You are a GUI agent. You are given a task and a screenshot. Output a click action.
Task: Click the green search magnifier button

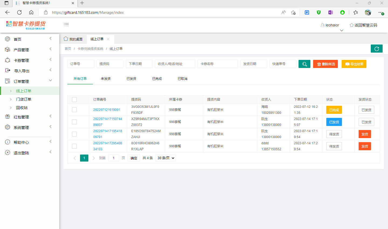point(304,64)
